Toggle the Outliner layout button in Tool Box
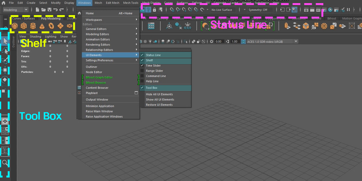Viewport: 362px width, 181px height. click(x=5, y=151)
